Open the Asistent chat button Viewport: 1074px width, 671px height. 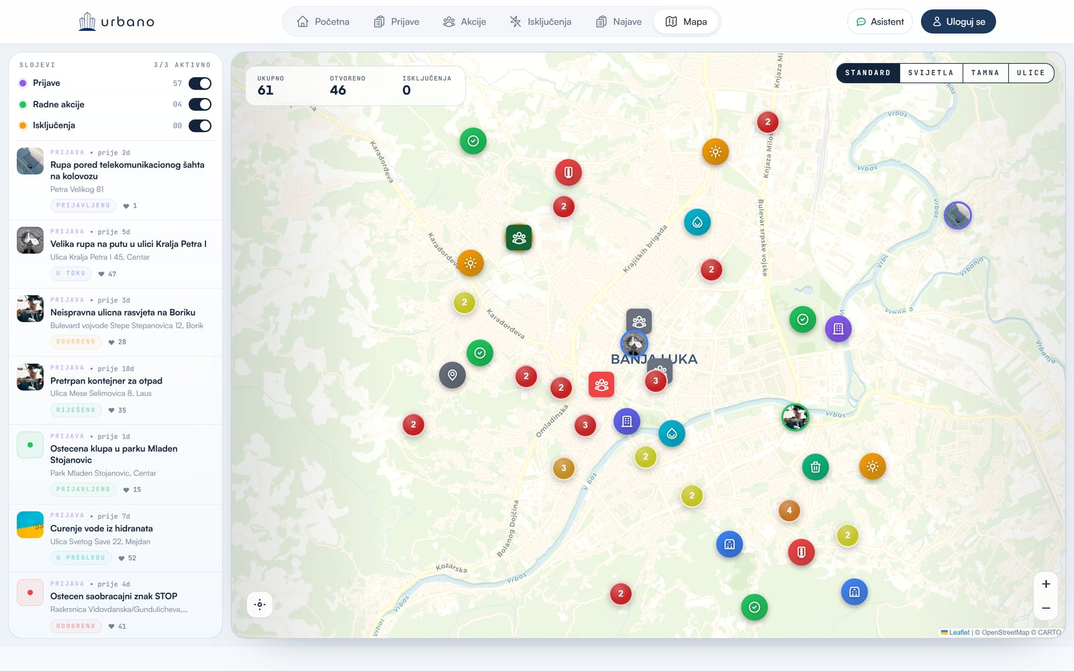880,21
